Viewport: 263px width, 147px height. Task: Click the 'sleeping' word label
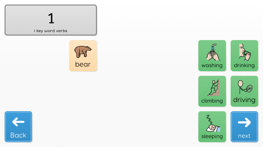tap(212, 136)
